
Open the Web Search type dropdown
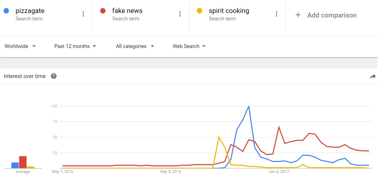(x=189, y=46)
